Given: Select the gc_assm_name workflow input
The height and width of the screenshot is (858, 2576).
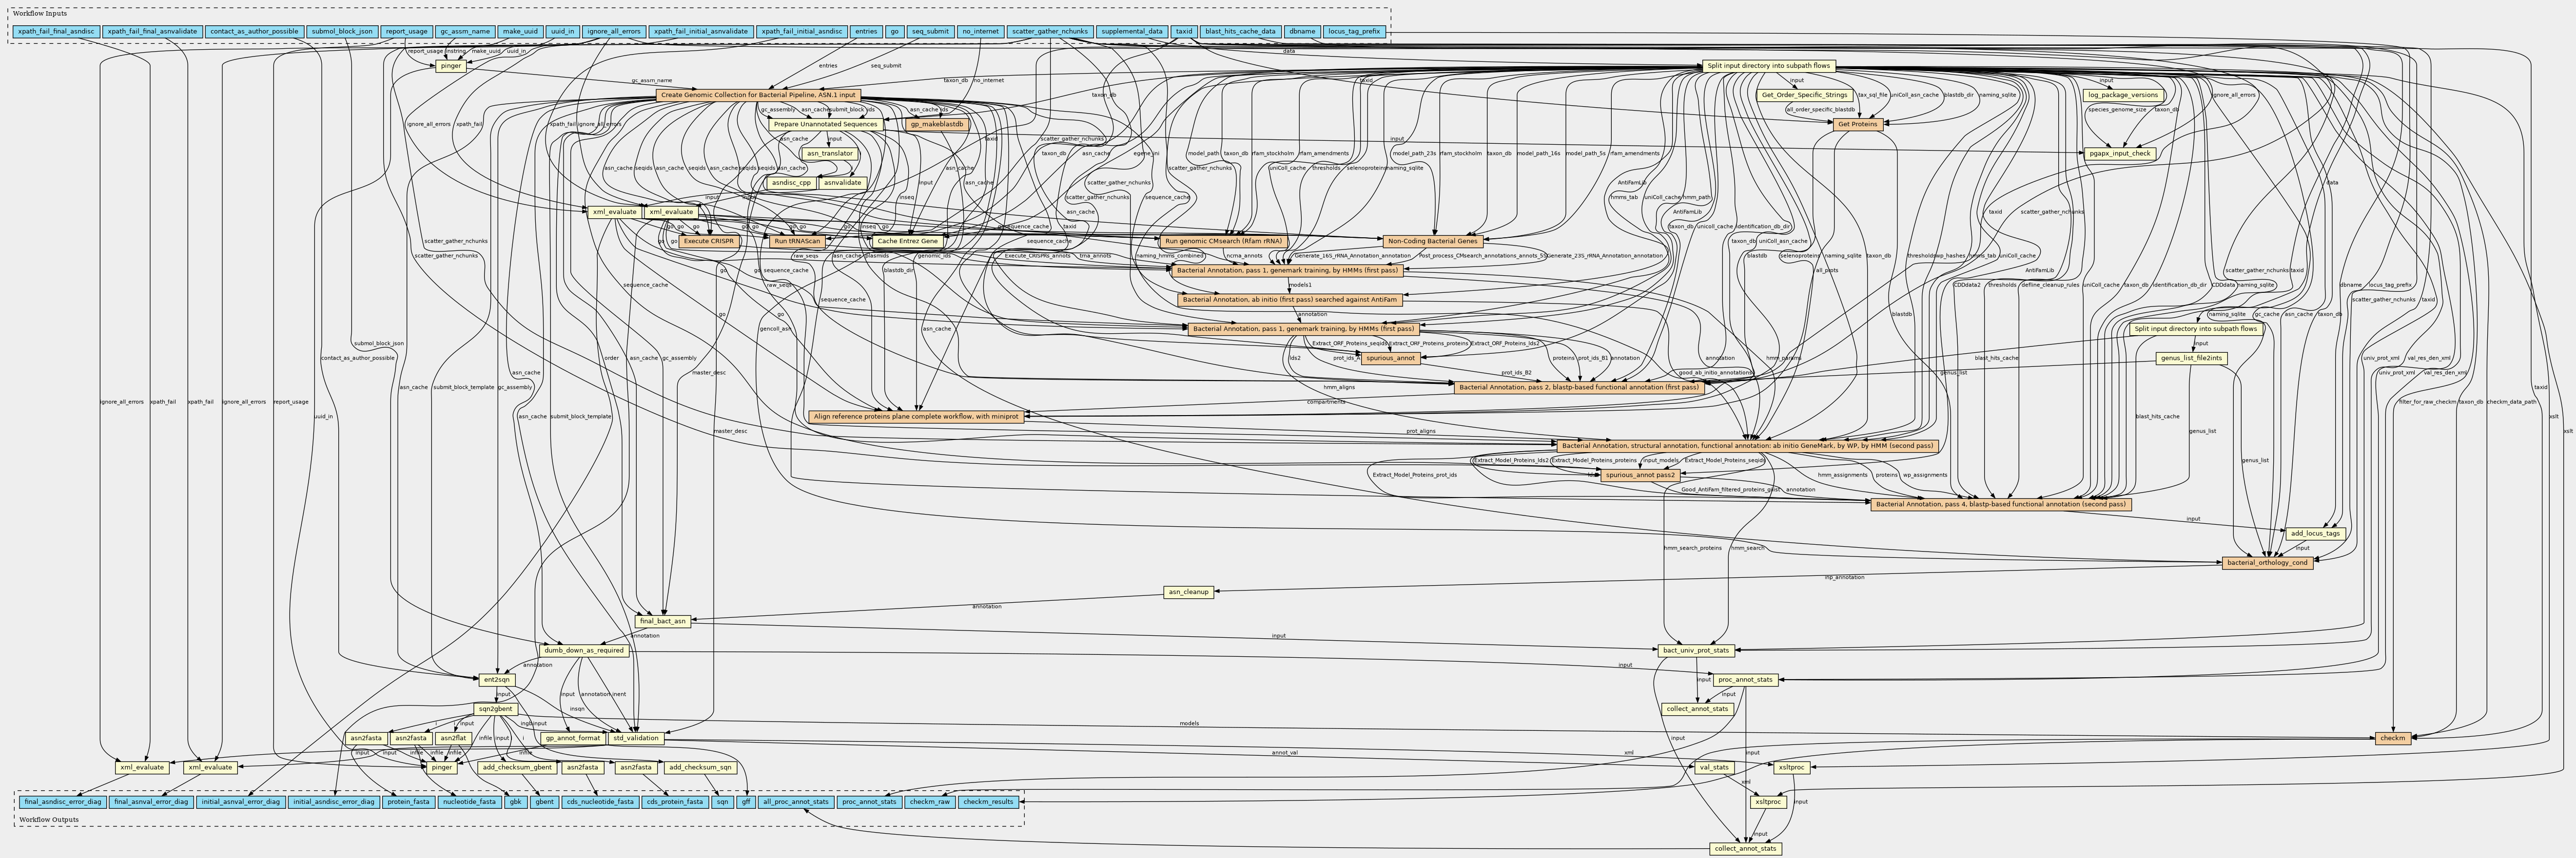Looking at the screenshot, I should pyautogui.click(x=465, y=31).
